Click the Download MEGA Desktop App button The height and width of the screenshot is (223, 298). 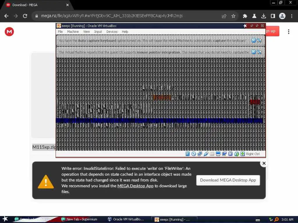pos(228,180)
